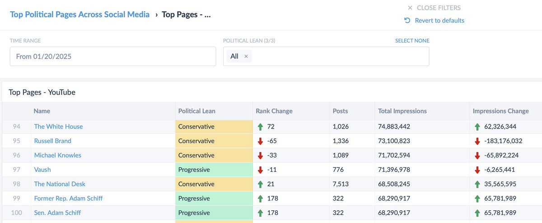Open the Time Range field From 01/20/2025
The image size is (542, 223).
113,57
